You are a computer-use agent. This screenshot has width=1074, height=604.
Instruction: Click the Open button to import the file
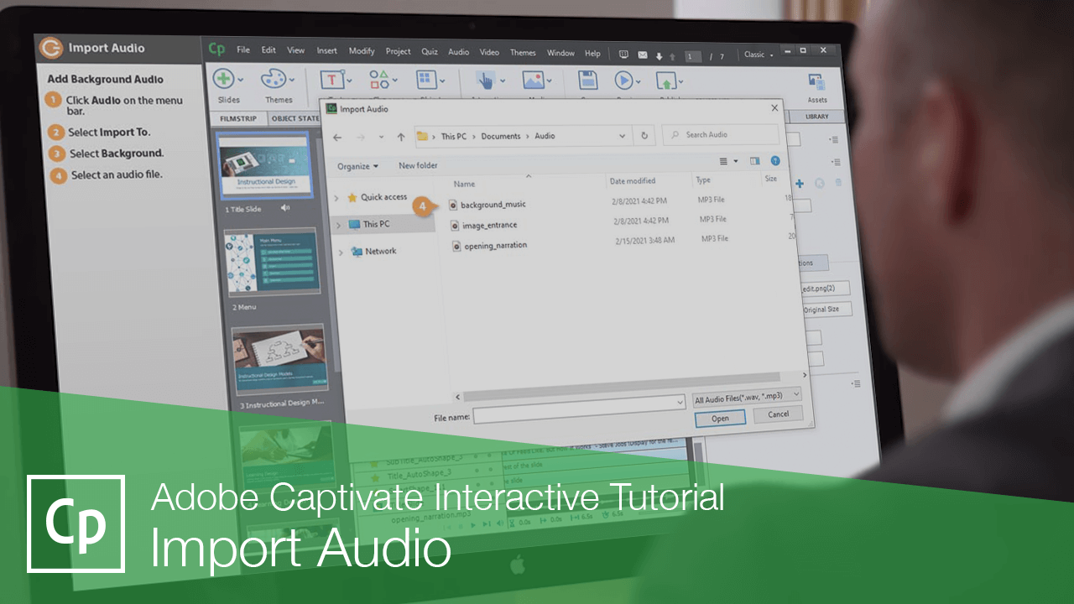pos(719,418)
